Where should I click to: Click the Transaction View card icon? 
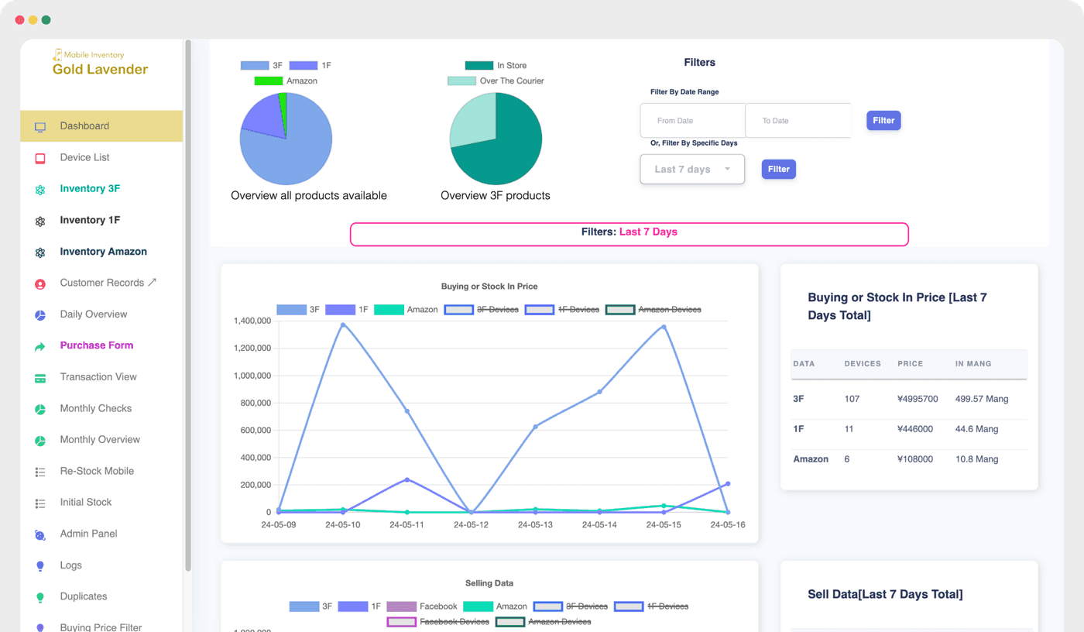click(x=40, y=378)
